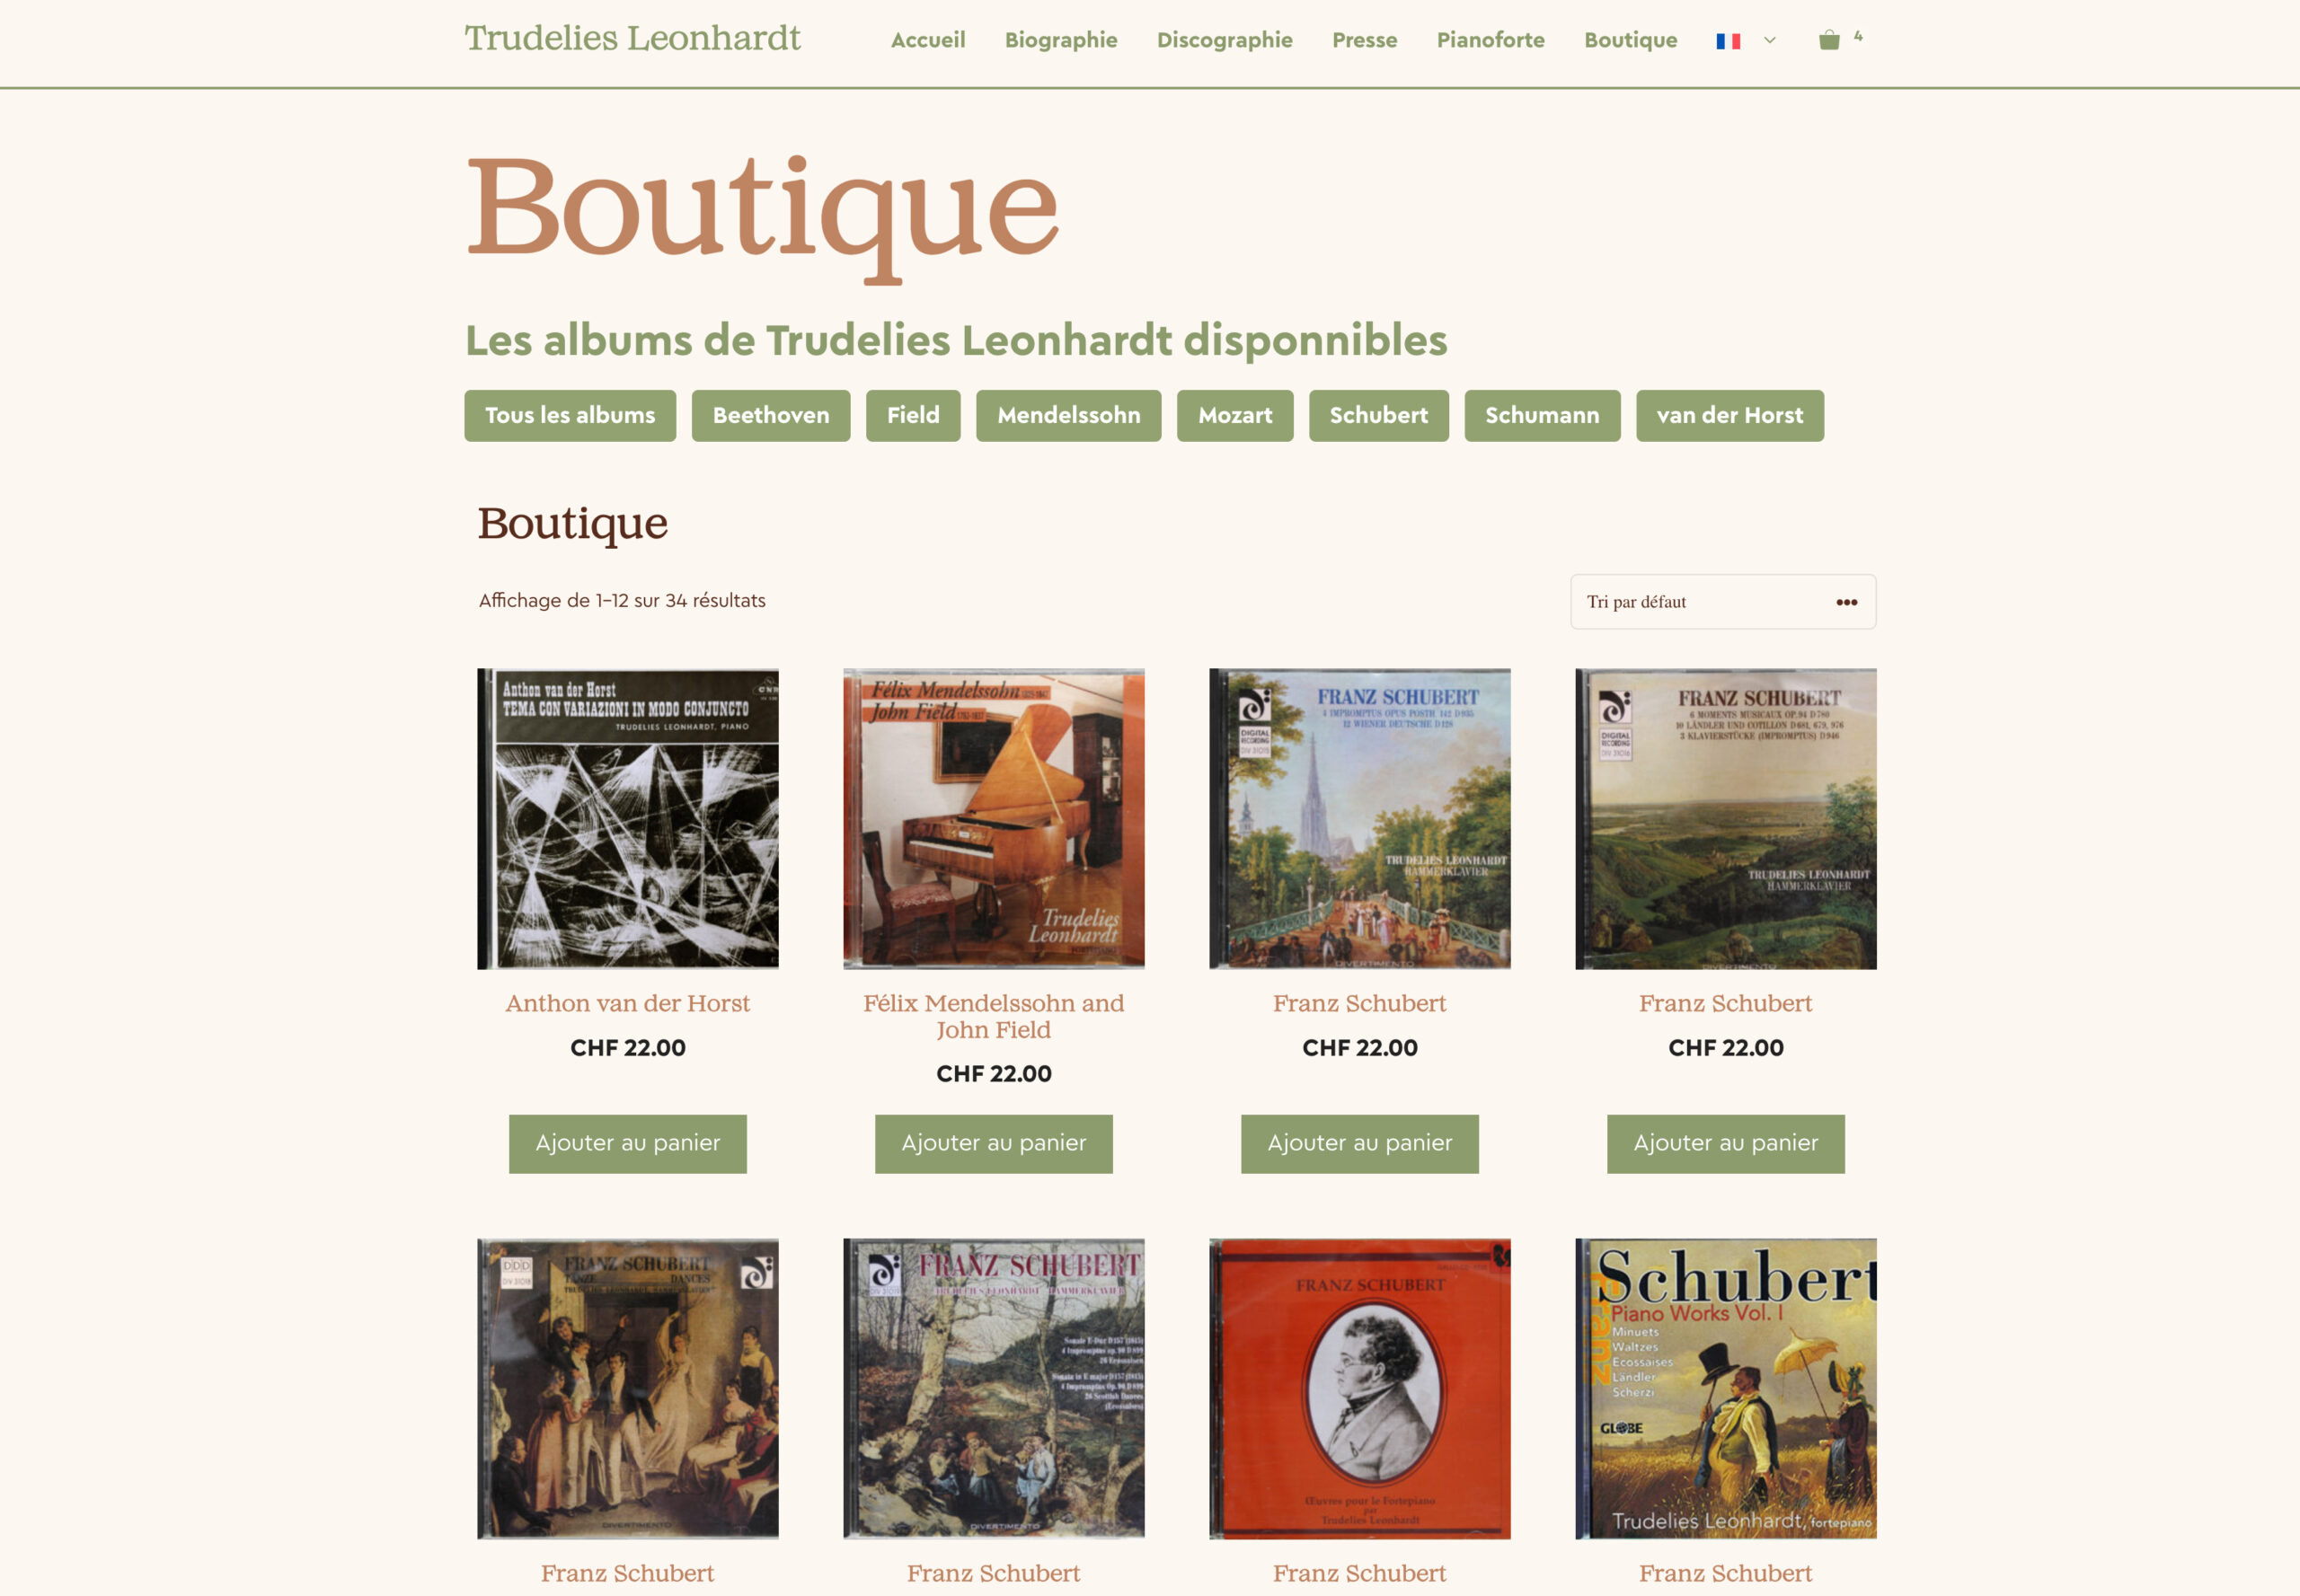Screen dimensions: 2300x1596
Task: Open the Félix Mendelssohn and John Field title link
Action: [x=994, y=1016]
